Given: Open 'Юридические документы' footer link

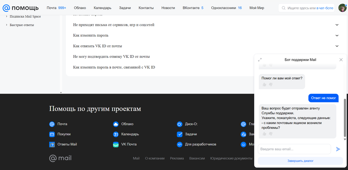Looking at the screenshot, I should [x=231, y=158].
